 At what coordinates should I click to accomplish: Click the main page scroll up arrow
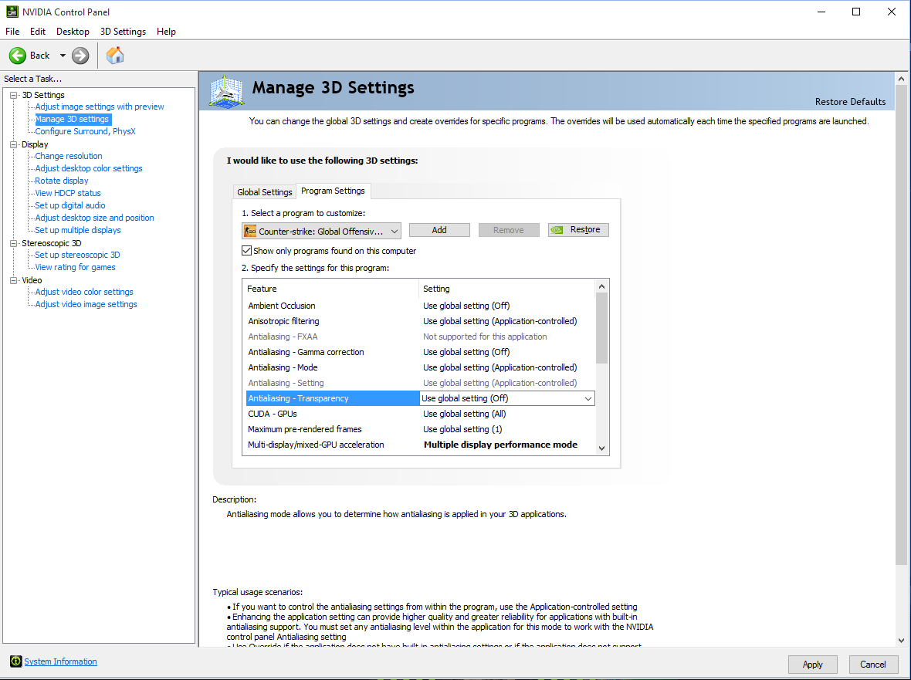[x=901, y=79]
